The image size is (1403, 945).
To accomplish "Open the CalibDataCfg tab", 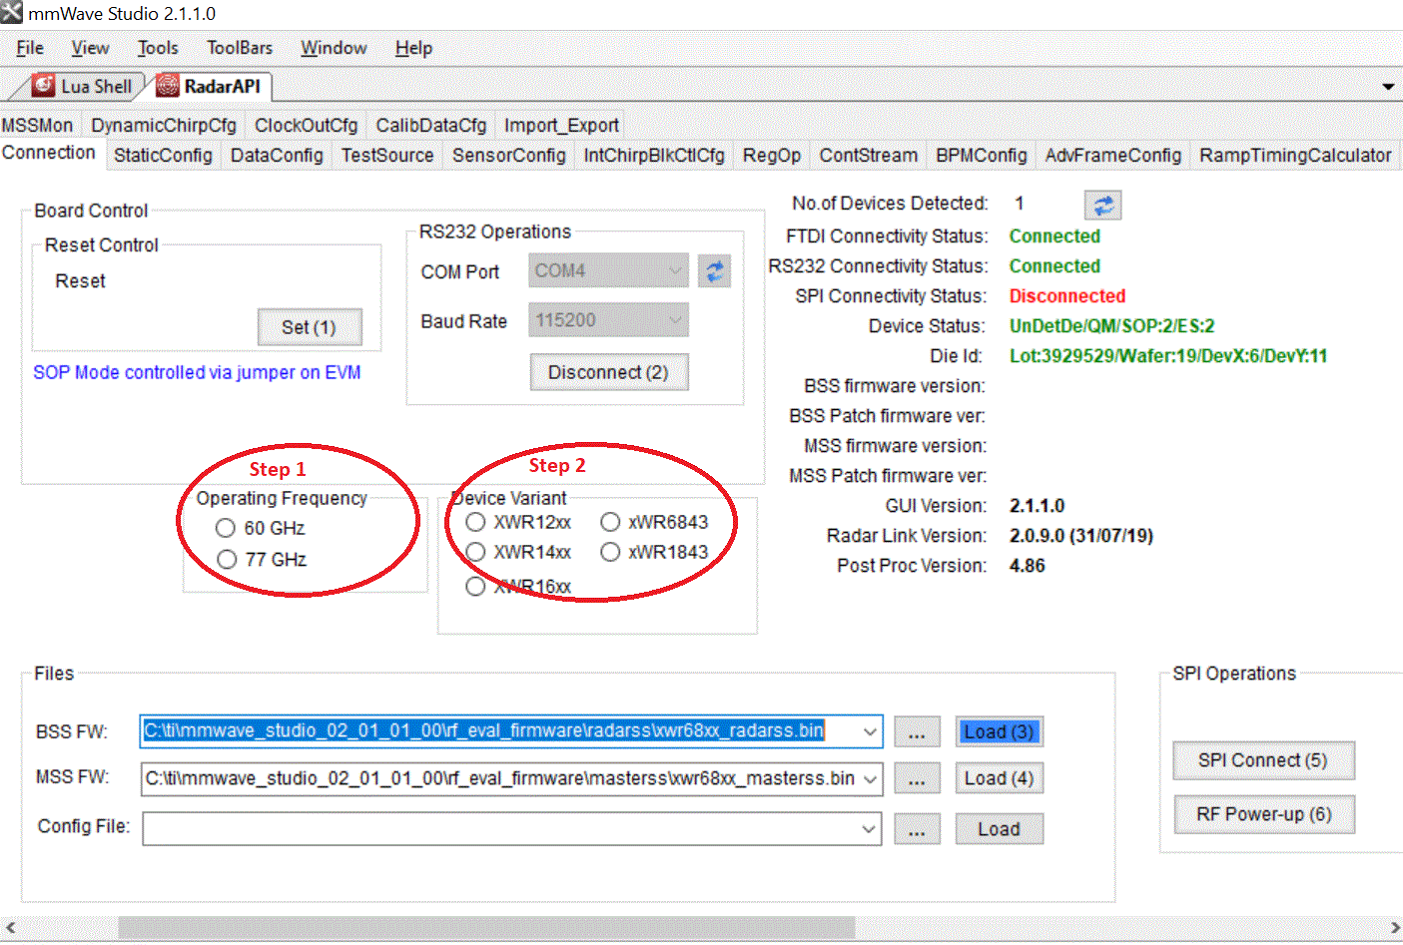I will 431,125.
